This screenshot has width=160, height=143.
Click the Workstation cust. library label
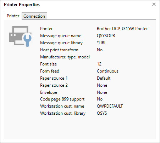point(63,113)
